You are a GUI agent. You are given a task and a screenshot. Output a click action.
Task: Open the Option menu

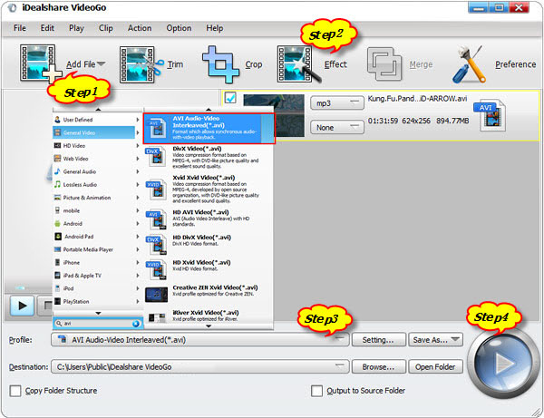coord(179,28)
